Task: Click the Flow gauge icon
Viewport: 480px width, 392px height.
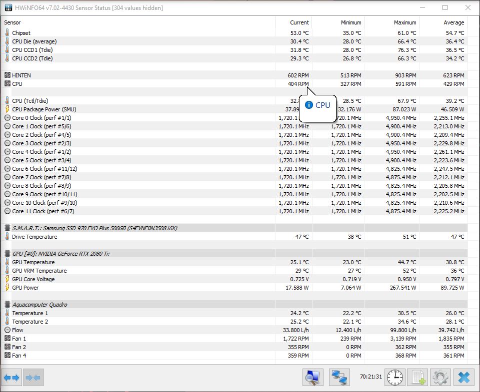Action: (7, 330)
